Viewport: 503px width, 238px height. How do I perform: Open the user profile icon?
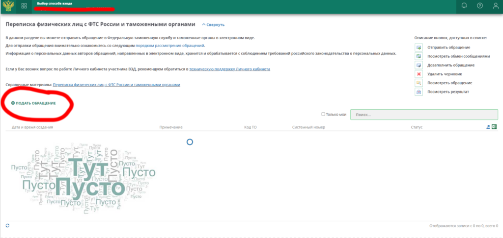(x=496, y=6)
